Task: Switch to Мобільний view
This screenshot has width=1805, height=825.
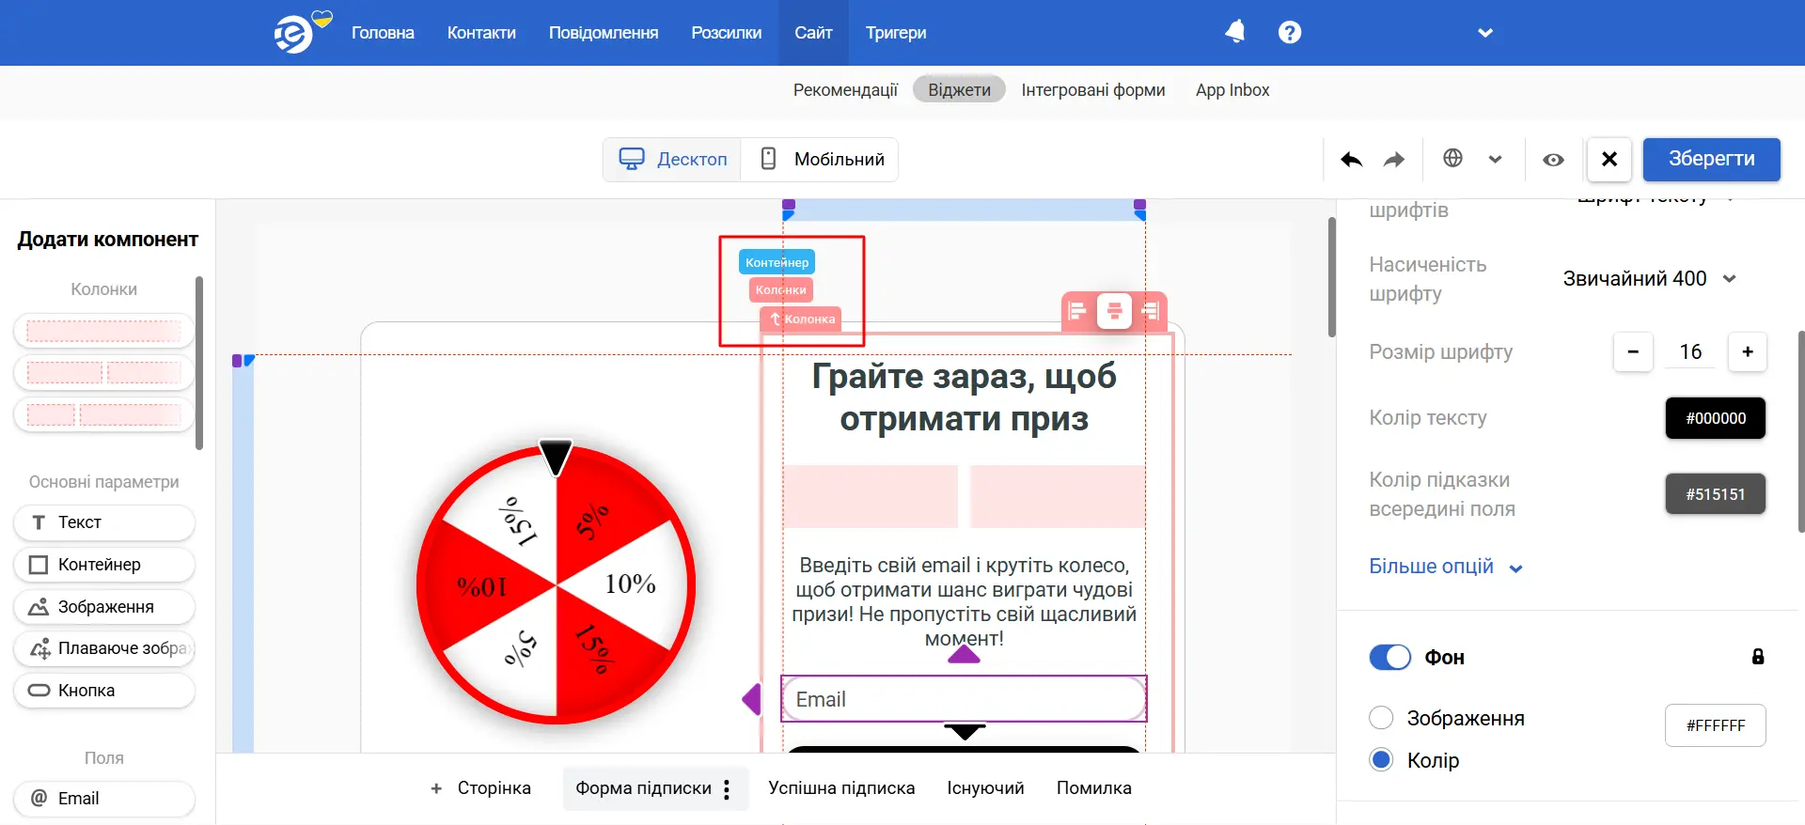Action: click(x=821, y=159)
